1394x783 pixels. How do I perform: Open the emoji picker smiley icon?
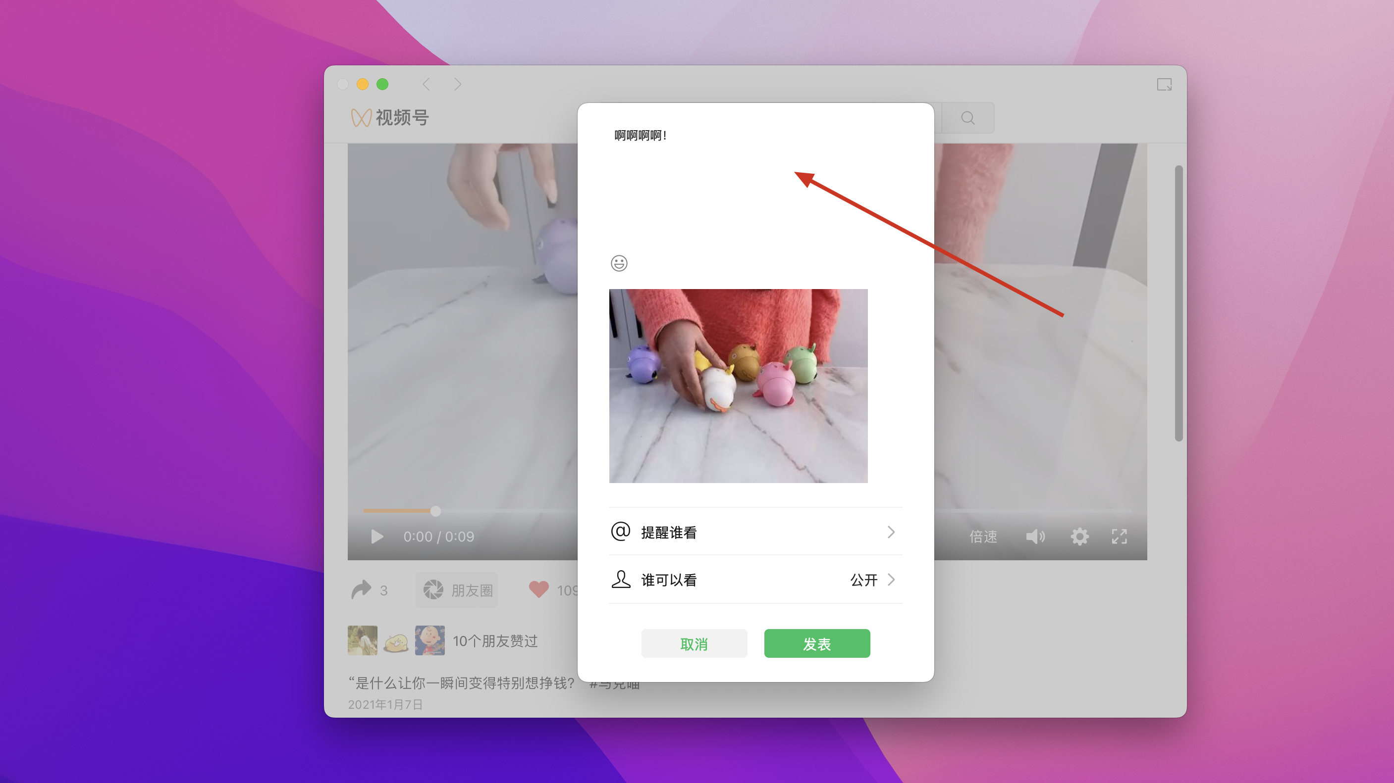click(x=619, y=263)
